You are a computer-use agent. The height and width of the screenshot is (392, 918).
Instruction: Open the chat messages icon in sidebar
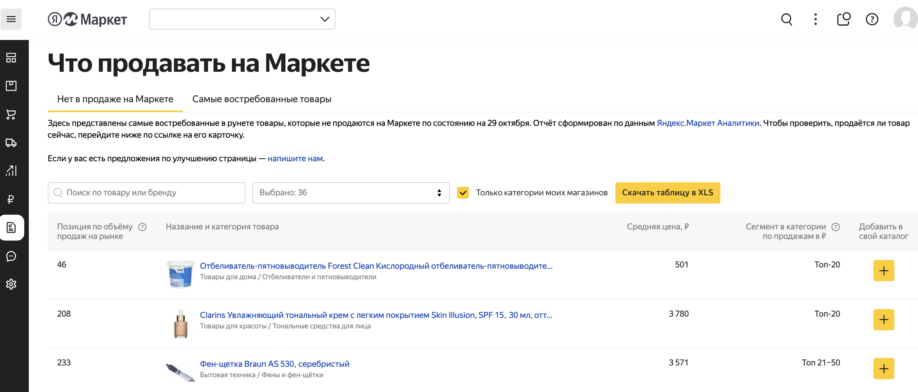point(11,256)
